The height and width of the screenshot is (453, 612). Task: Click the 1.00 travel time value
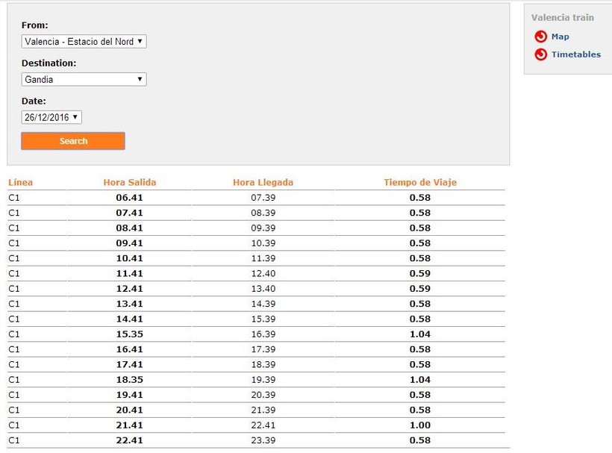419,425
